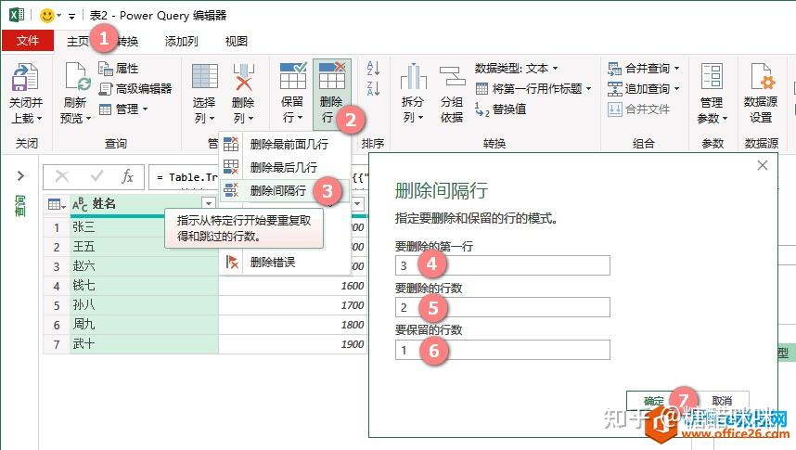The image size is (796, 450).
Task: Click the 姓名 column header
Action: [x=144, y=204]
